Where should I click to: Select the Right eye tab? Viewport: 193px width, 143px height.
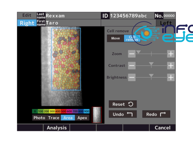coord(27,23)
